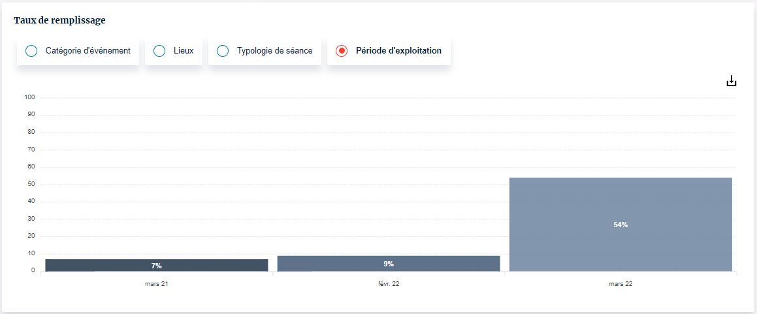Viewport: 757px width, 314px height.
Task: Click the Taux de remplissage title
Action: (59, 20)
